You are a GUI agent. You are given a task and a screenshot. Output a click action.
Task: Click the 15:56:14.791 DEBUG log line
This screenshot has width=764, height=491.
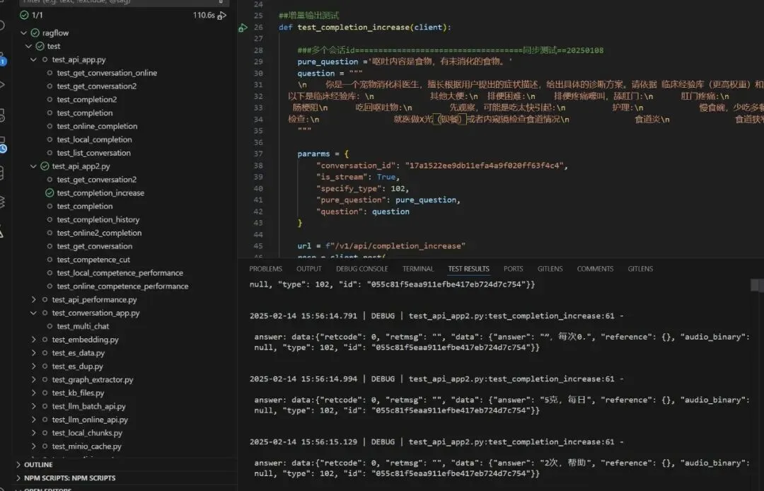(x=436, y=316)
